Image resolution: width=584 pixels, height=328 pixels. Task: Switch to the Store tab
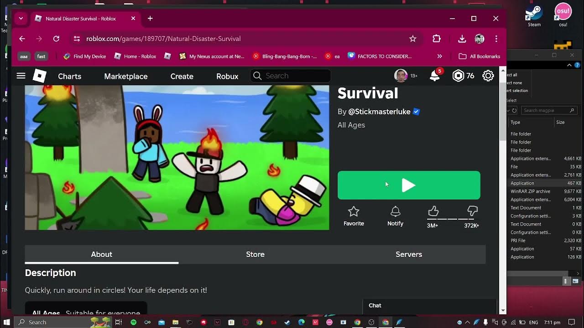(x=255, y=254)
